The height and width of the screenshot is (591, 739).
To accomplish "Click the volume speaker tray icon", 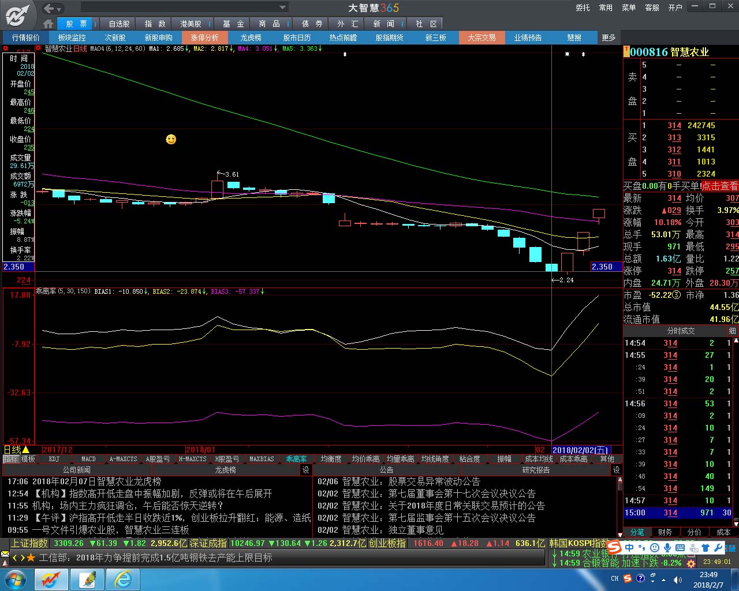I will click(x=678, y=579).
